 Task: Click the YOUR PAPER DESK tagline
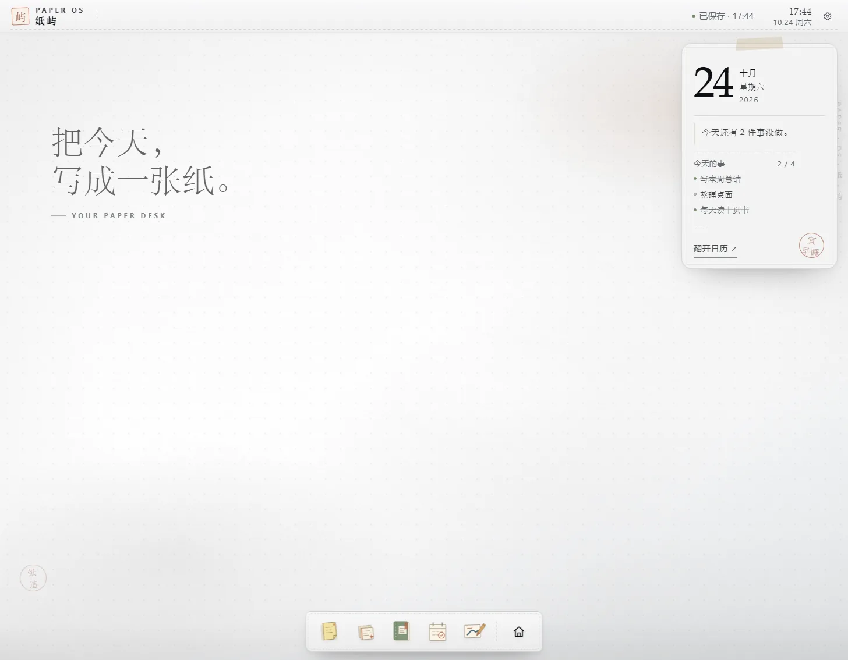point(119,216)
